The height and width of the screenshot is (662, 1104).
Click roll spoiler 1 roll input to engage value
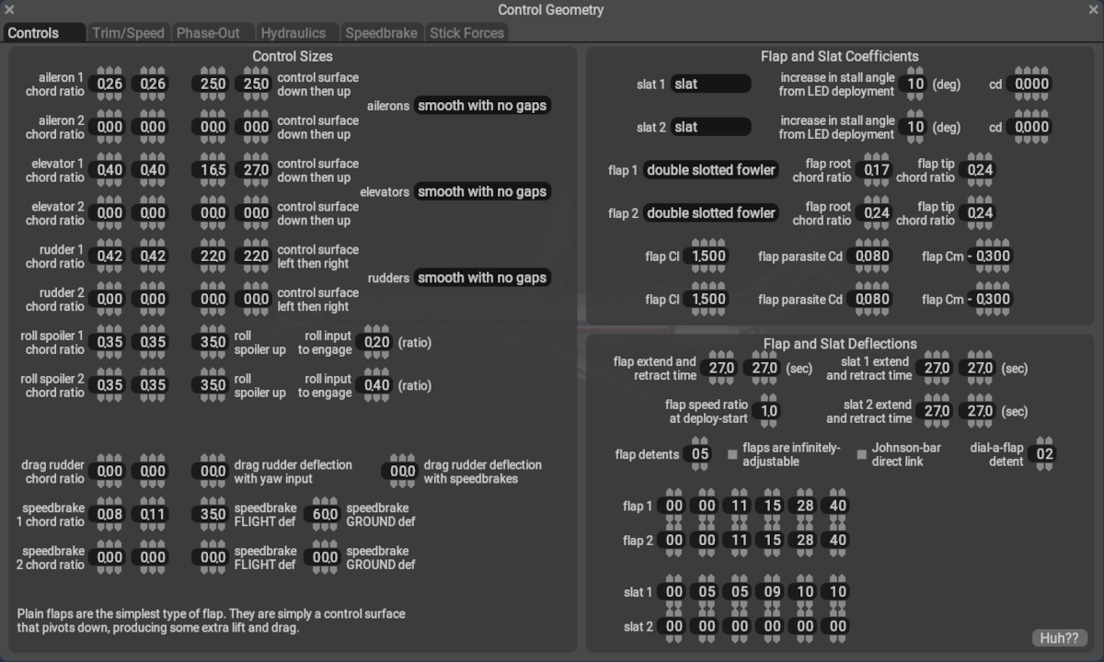point(376,343)
